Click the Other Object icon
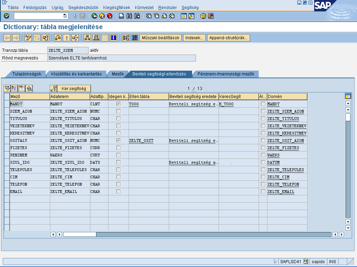This screenshot has width=357, height=267. click(46, 38)
